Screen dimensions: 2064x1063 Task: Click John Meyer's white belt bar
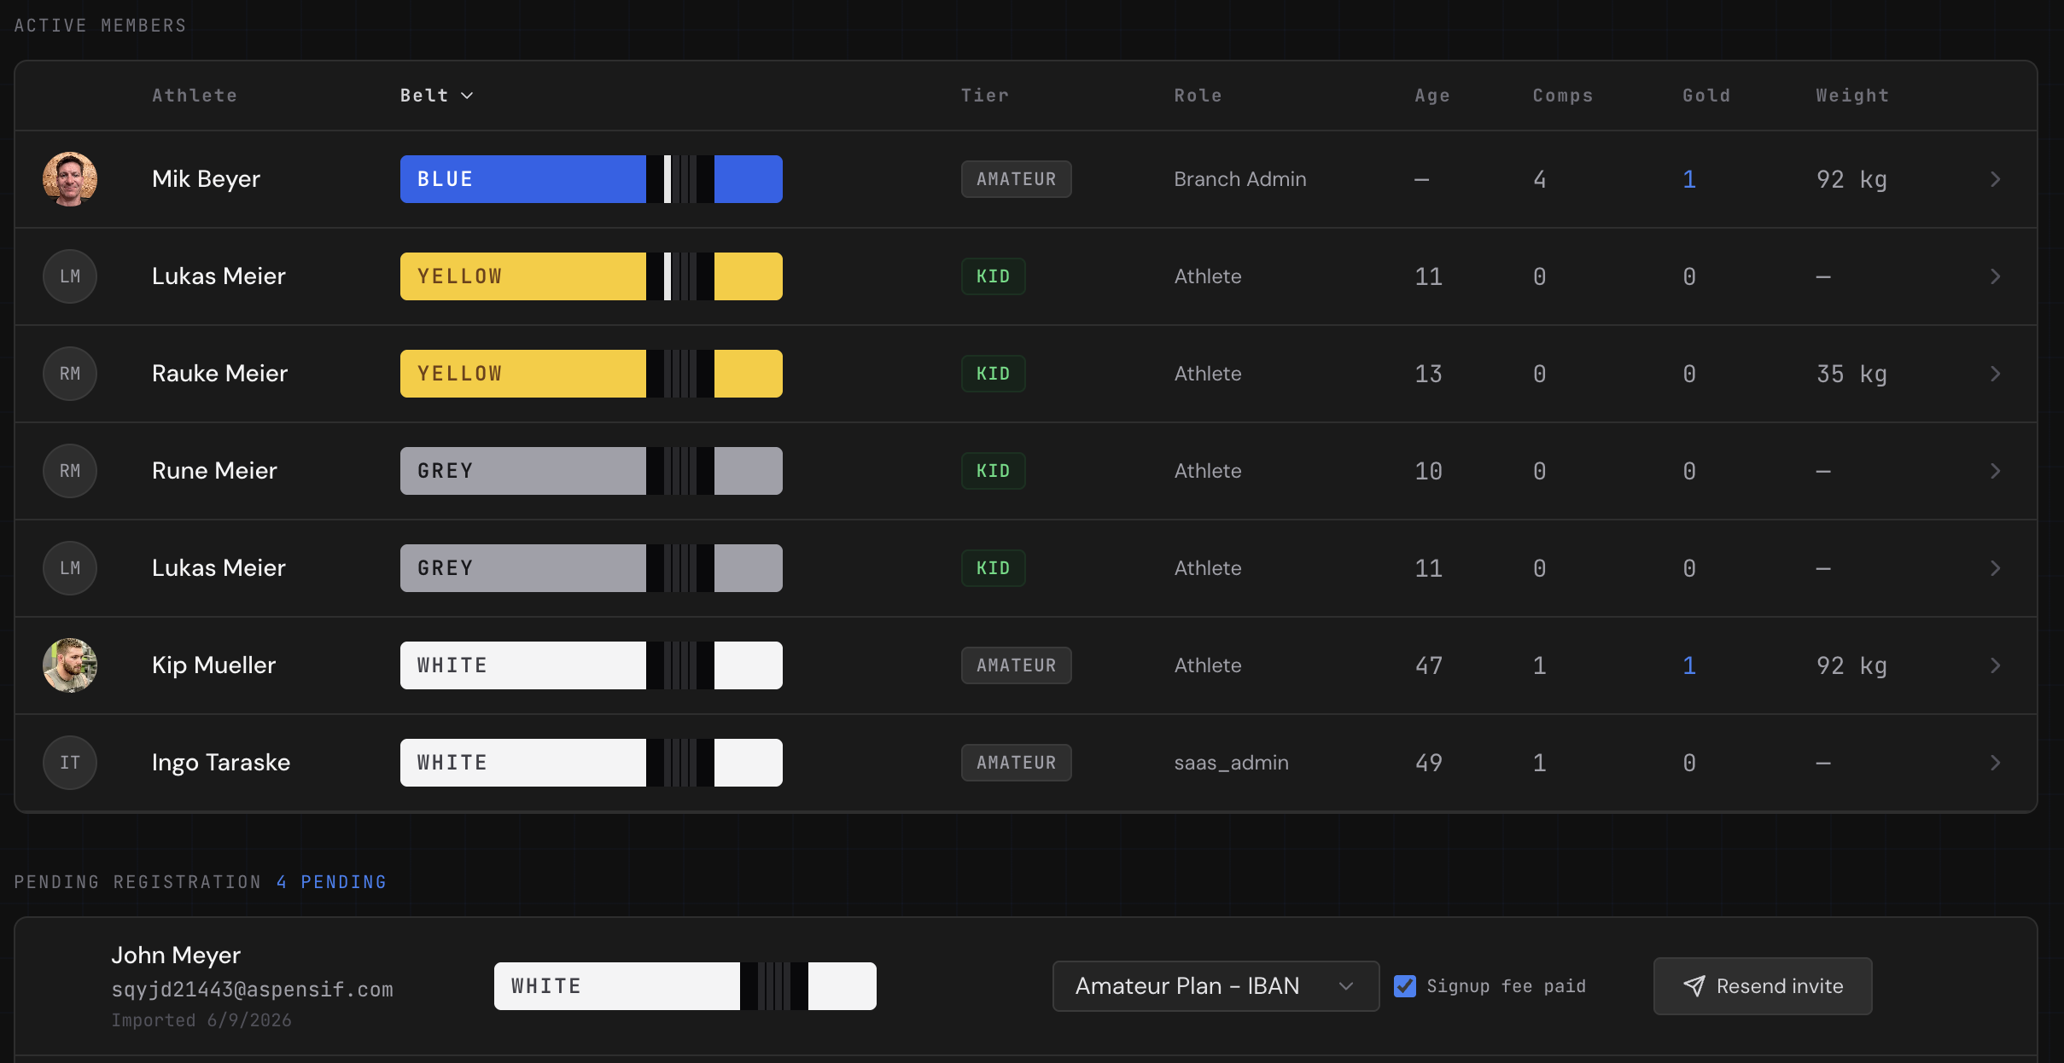[x=685, y=986]
